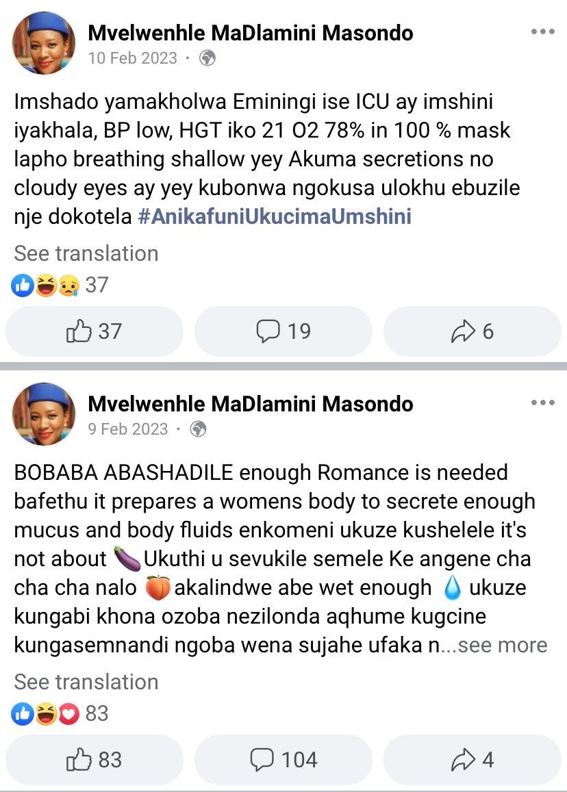Like the Romance post with 83 likes
Screen dimensions: 567x792
pos(94,760)
